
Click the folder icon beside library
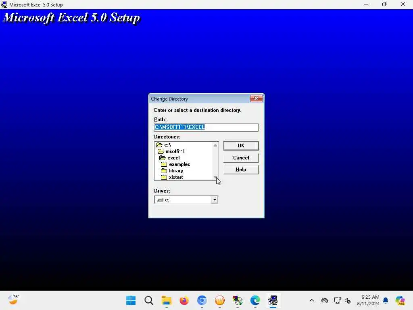pos(164,171)
